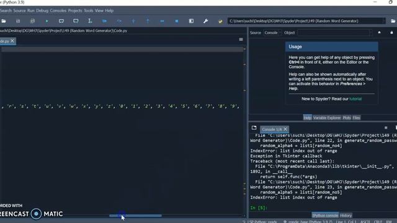
Task: Open the PYTHONPATH manager icon
Action: click(220, 21)
